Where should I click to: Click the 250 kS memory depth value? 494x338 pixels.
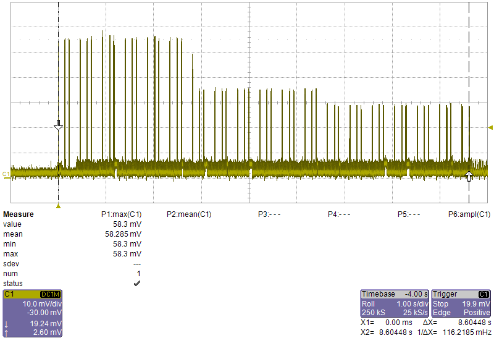tap(374, 313)
